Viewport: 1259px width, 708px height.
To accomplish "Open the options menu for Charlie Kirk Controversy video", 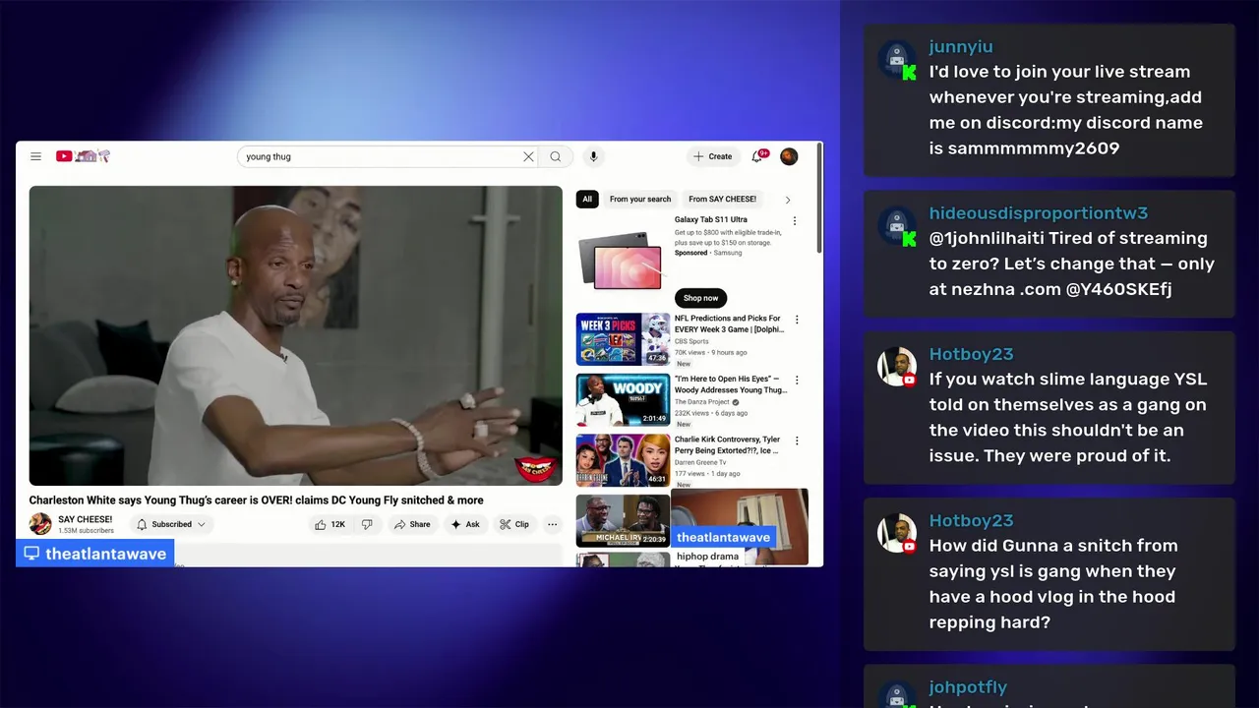I will coord(797,441).
